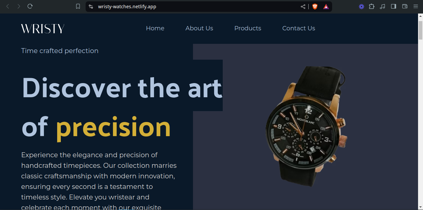Toggle the browser sidebar panel
Screen dimensions: 423x210
click(394, 6)
